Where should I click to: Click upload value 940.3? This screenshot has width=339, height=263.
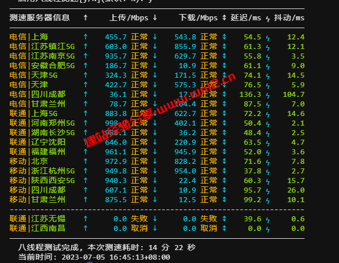coord(116,181)
